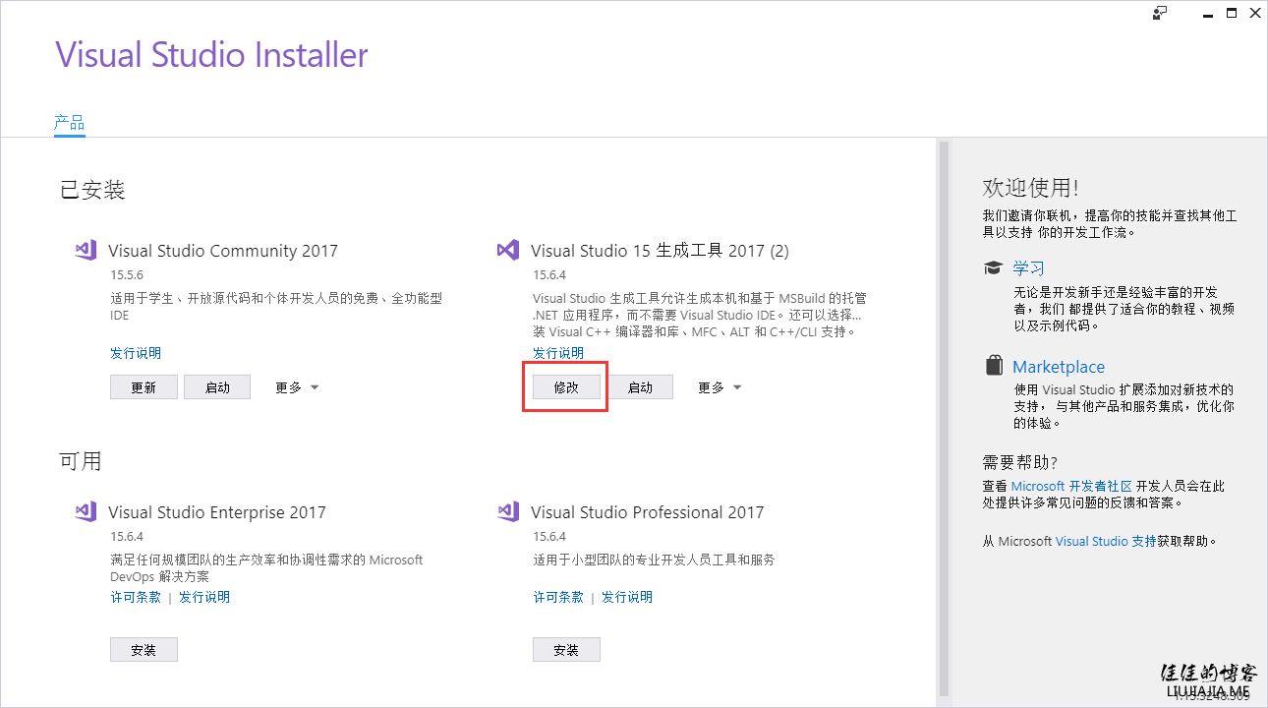The image size is (1268, 708).
Task: Click the Visual Studio 15 生成工具 logo icon
Action: click(x=508, y=250)
